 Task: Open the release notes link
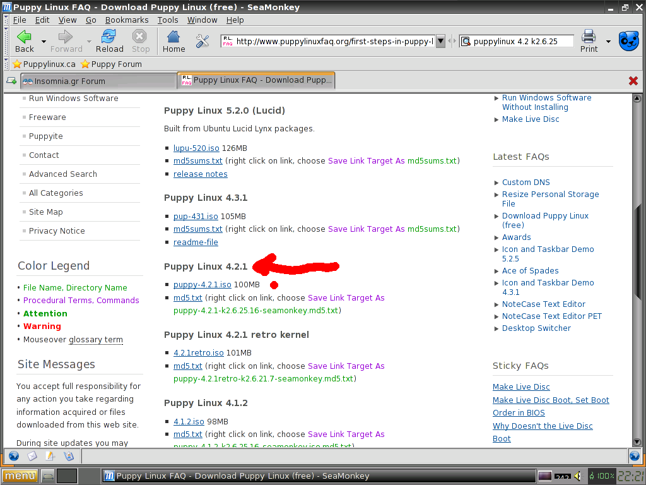[x=200, y=174]
